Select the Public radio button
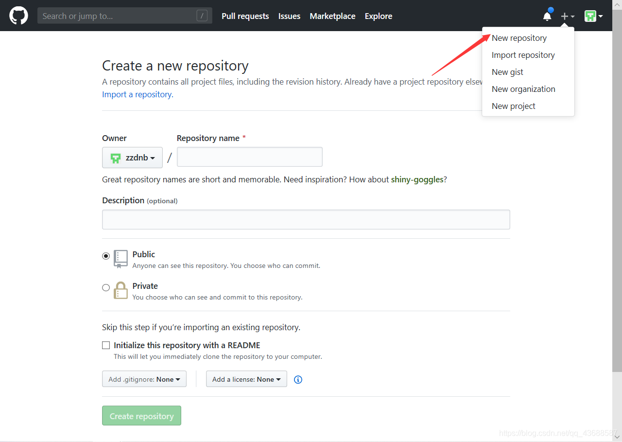Screen dimensions: 622x442 click(106, 256)
